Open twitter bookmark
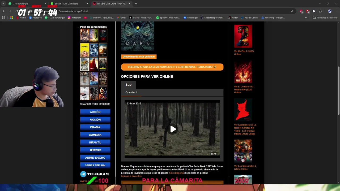This screenshot has width=340, height=191. click(x=233, y=18)
